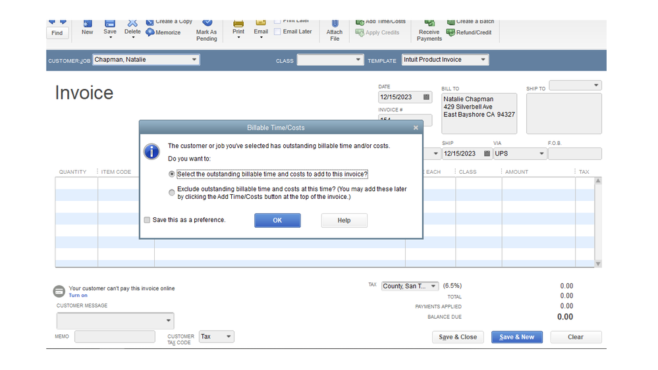Click the Receive Payments icon
The height and width of the screenshot is (370, 658).
(429, 24)
